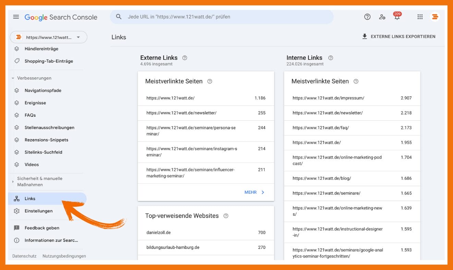Select the Links icon in the sidebar

[16, 198]
